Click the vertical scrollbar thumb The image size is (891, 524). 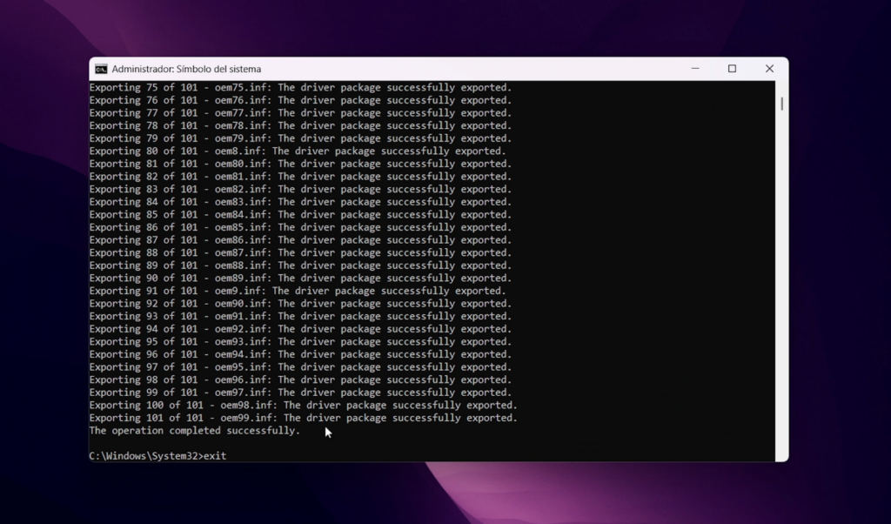click(x=781, y=104)
